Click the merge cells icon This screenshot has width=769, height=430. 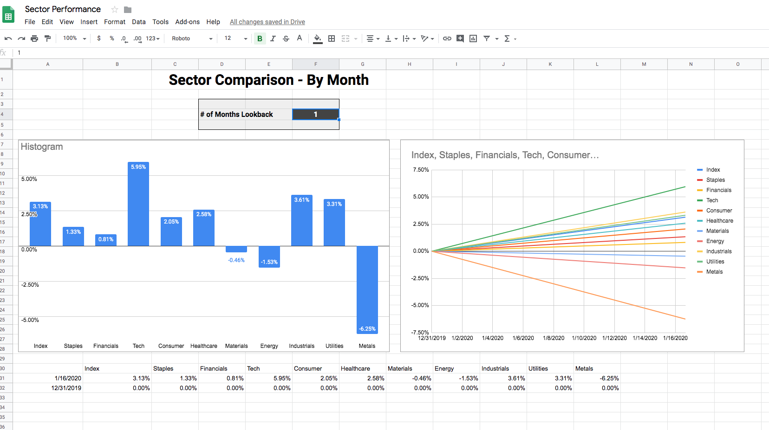click(345, 39)
